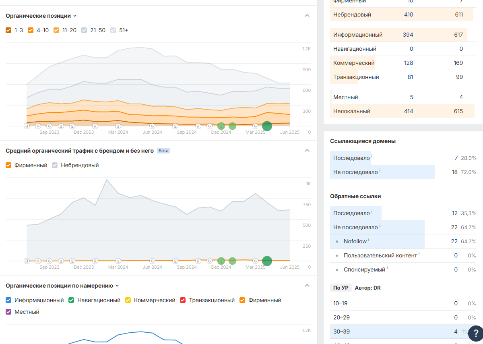This screenshot has width=483, height=344.
Task: Click the unnumbered light green marker in brand traffic chart
Action: (232, 261)
